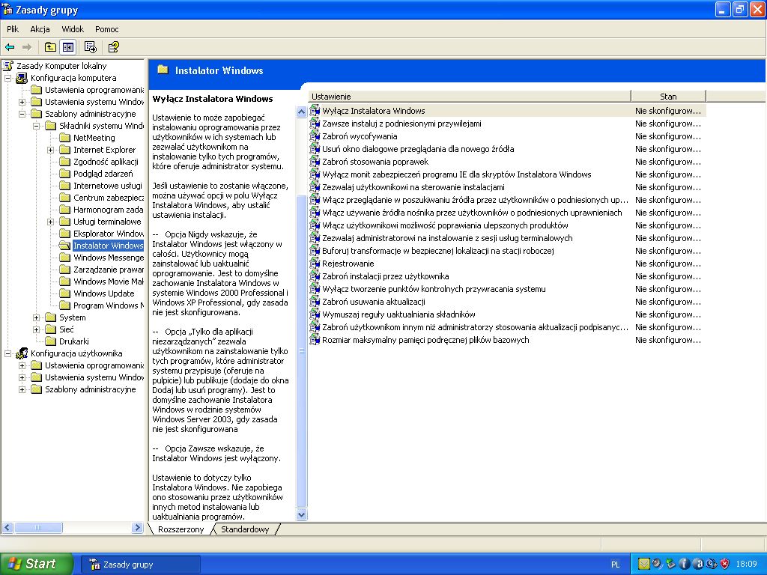Viewport: 767px width, 575px height.
Task: Select Zawsze instaluj z podniesionymi przywilejami
Action: [x=401, y=124]
